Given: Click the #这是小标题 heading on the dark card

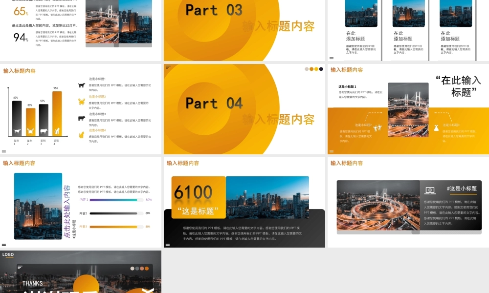Looking at the screenshot, I should pyautogui.click(x=462, y=188).
